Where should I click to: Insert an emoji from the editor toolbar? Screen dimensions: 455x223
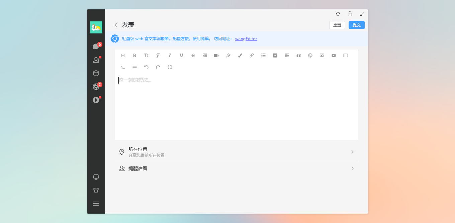pos(310,55)
